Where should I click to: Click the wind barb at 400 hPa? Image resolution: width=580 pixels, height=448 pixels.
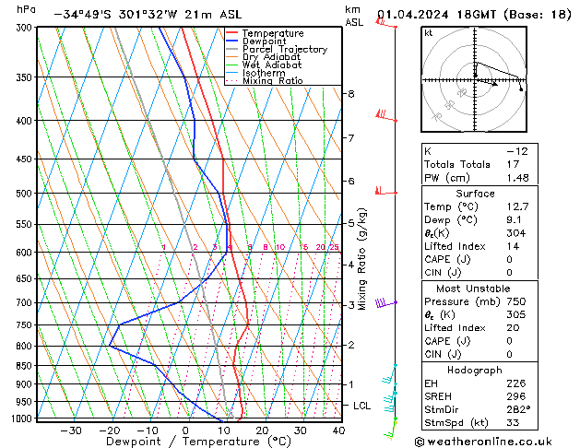[x=384, y=116]
